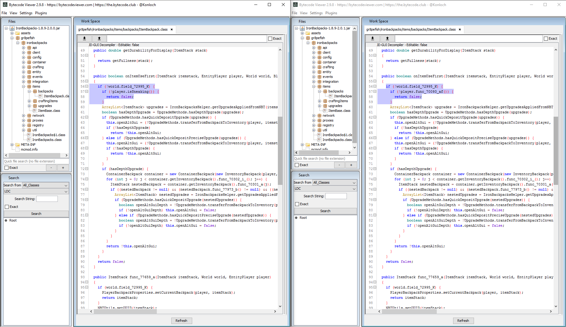The width and height of the screenshot is (566, 327).
Task: Click client package icon in right window
Action: [319, 52]
